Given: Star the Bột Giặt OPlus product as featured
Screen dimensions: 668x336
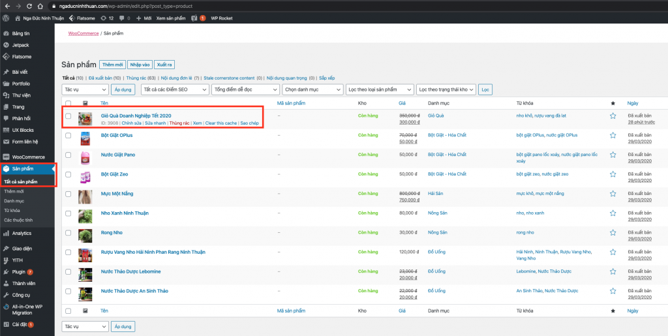Looking at the screenshot, I should pos(613,135).
